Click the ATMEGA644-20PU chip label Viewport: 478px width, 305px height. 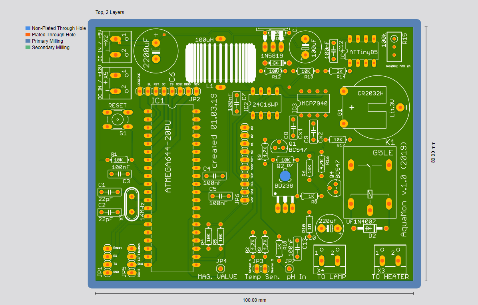click(x=168, y=157)
